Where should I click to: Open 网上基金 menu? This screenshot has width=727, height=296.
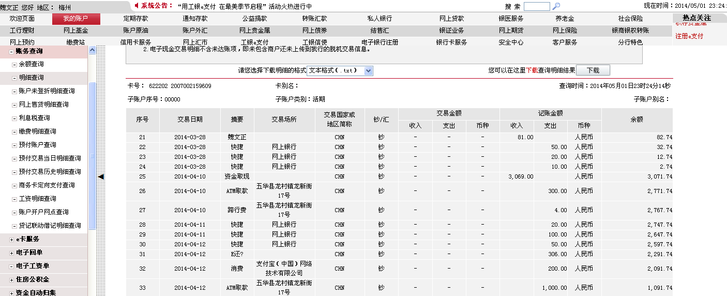pos(76,31)
